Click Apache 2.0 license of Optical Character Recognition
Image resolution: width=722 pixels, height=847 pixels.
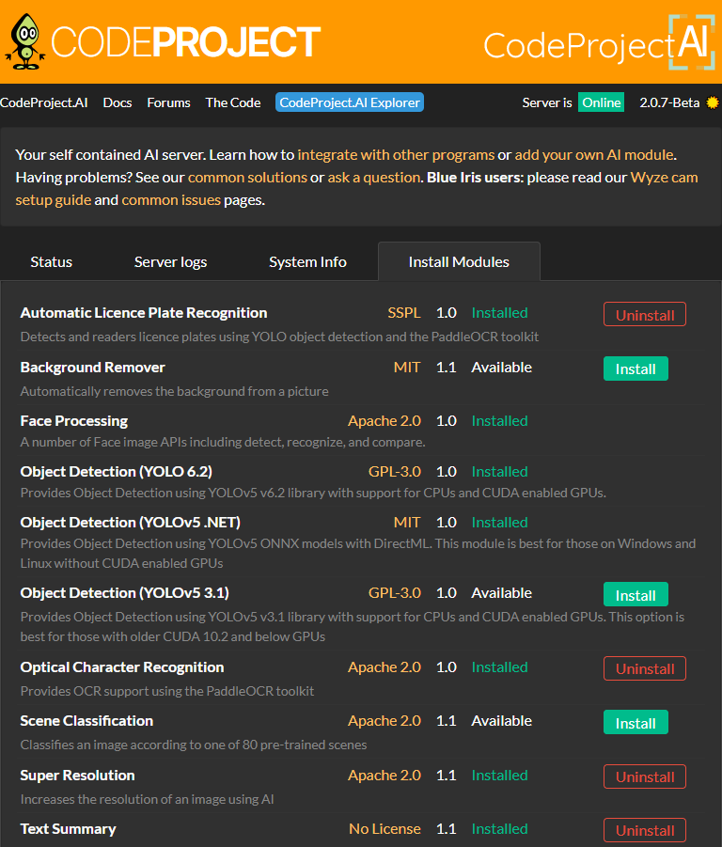coord(385,667)
